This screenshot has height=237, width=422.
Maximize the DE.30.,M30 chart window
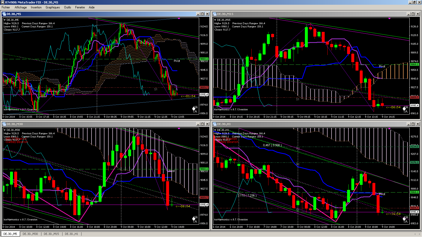pos(203,124)
